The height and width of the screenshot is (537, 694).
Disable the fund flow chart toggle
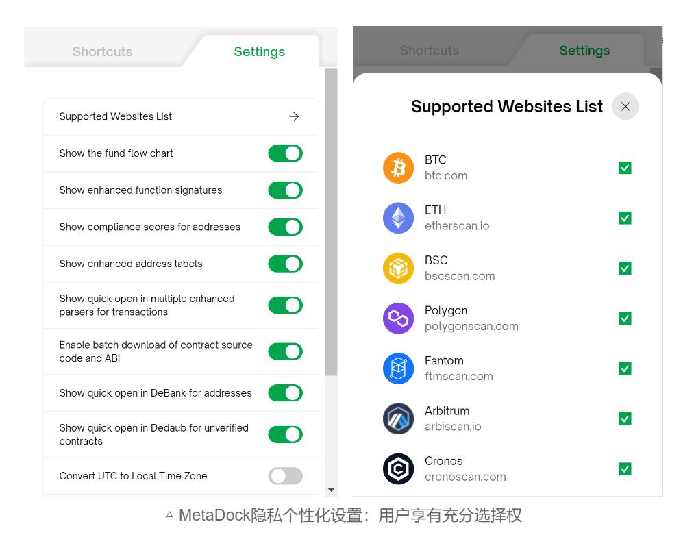(285, 153)
